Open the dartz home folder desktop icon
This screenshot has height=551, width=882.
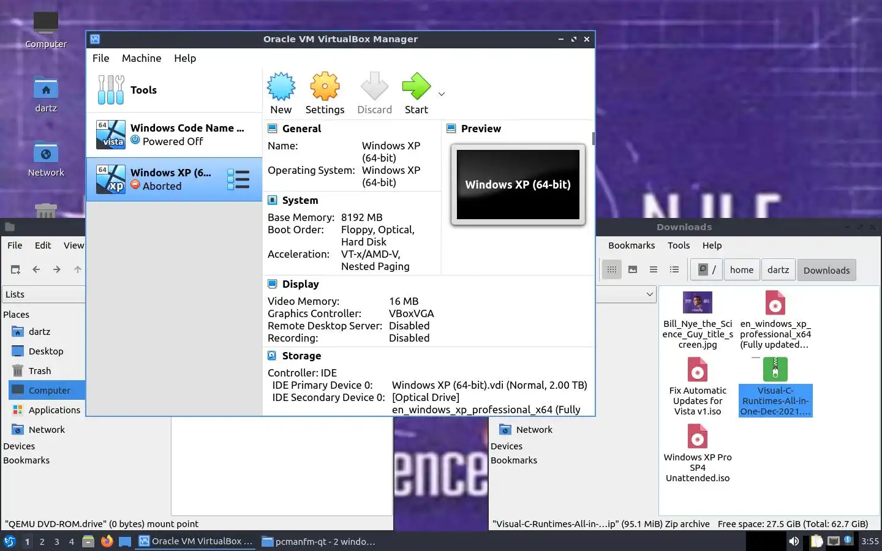tap(46, 95)
